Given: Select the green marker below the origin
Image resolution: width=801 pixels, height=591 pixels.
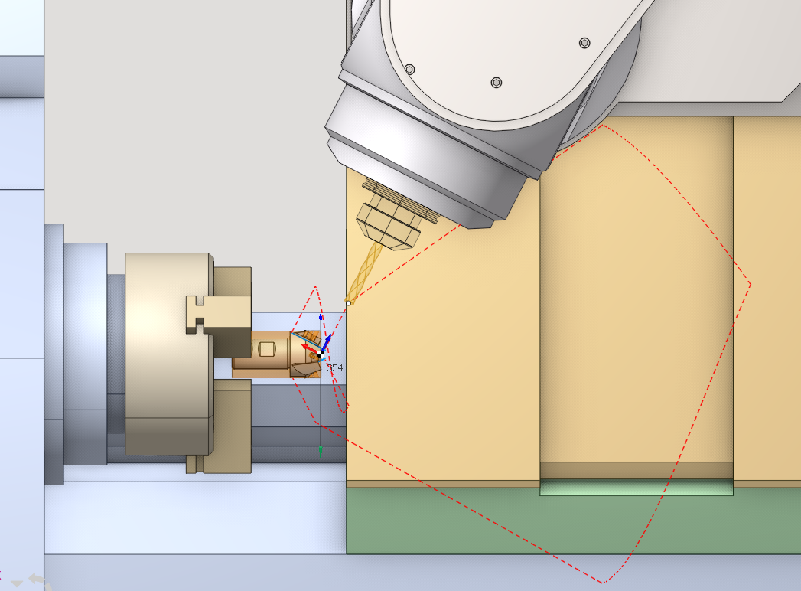Looking at the screenshot, I should [x=321, y=450].
